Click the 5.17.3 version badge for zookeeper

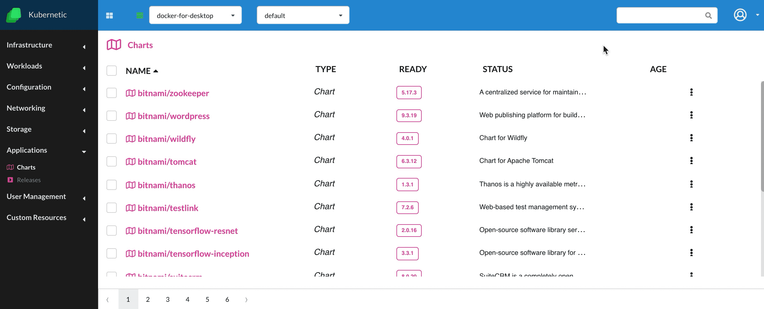pyautogui.click(x=409, y=93)
